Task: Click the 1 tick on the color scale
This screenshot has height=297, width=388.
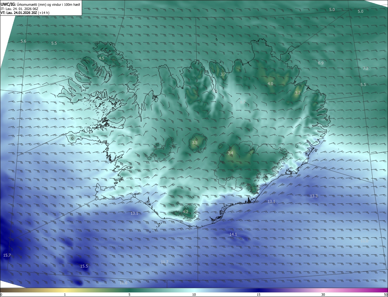Action: coord(65,295)
